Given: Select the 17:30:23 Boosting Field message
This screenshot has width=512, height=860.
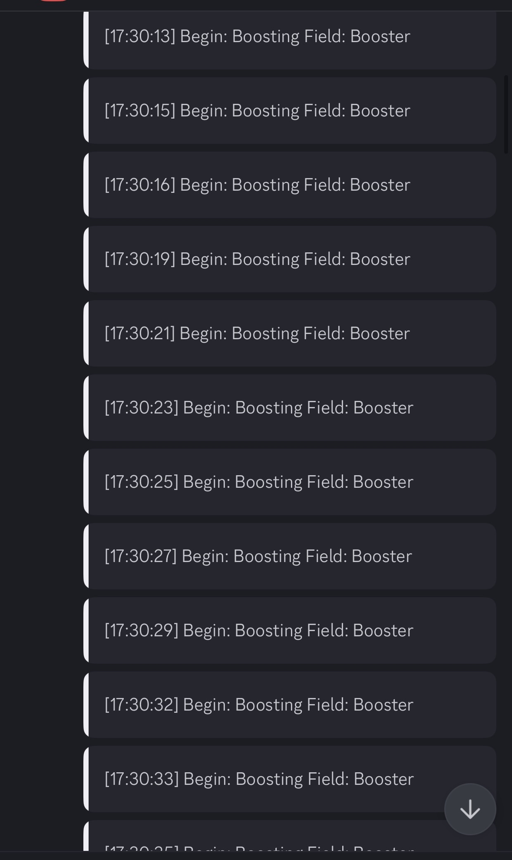Looking at the screenshot, I should click(290, 407).
